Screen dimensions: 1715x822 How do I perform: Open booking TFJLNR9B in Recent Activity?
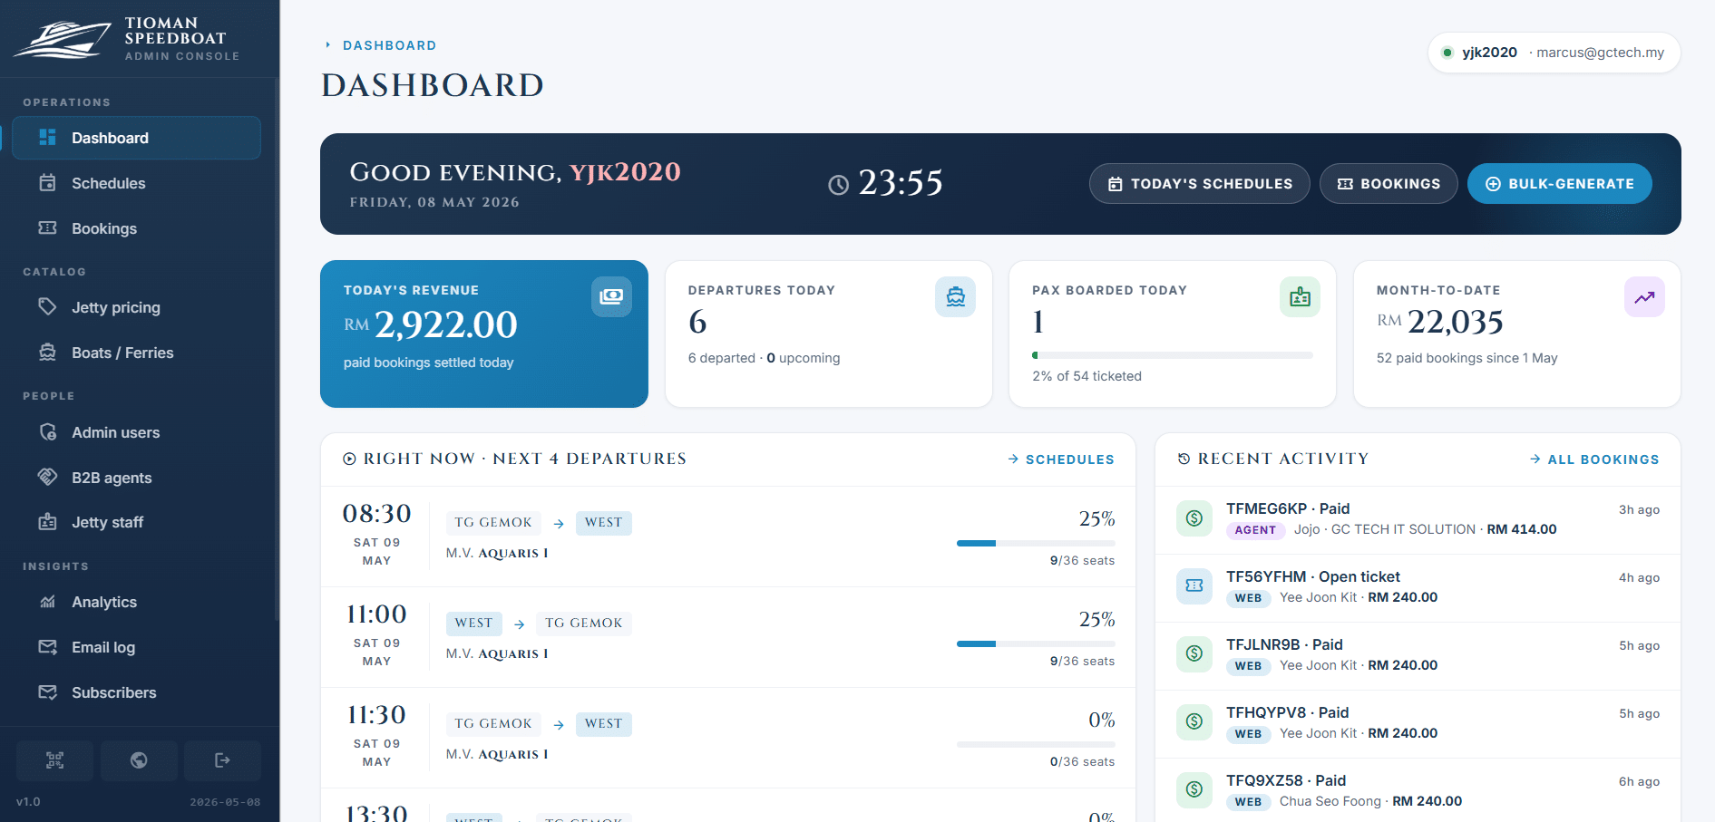point(1418,655)
